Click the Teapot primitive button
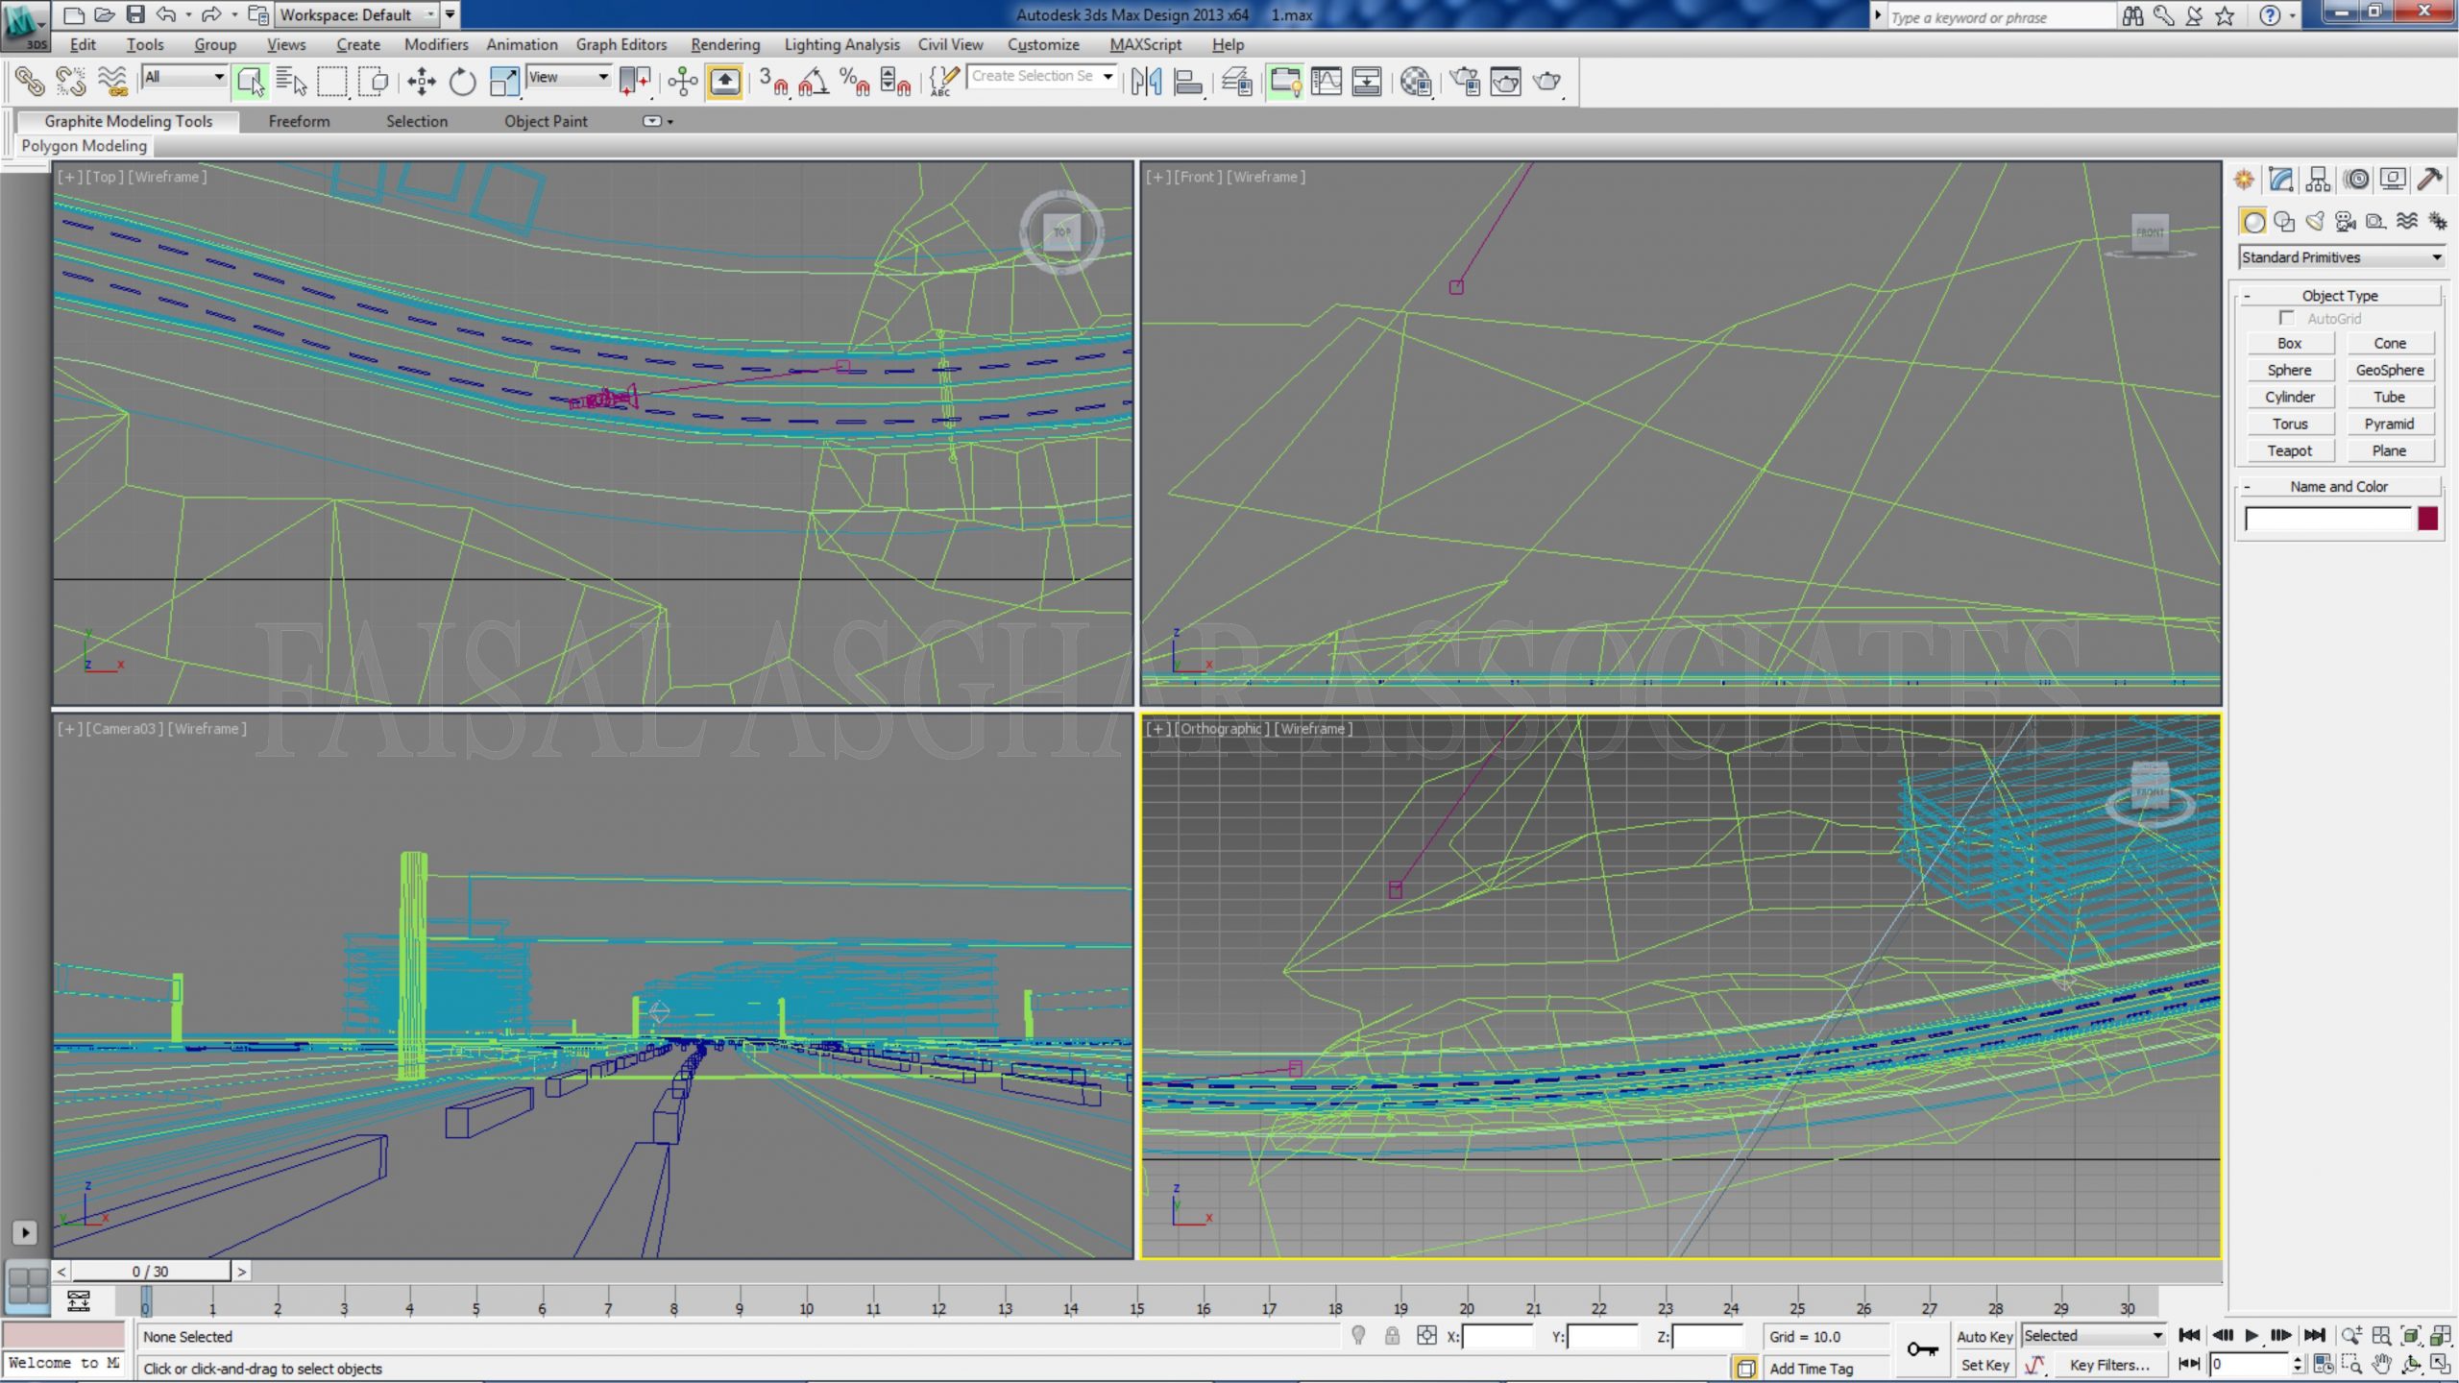The height and width of the screenshot is (1383, 2459). click(x=2289, y=450)
